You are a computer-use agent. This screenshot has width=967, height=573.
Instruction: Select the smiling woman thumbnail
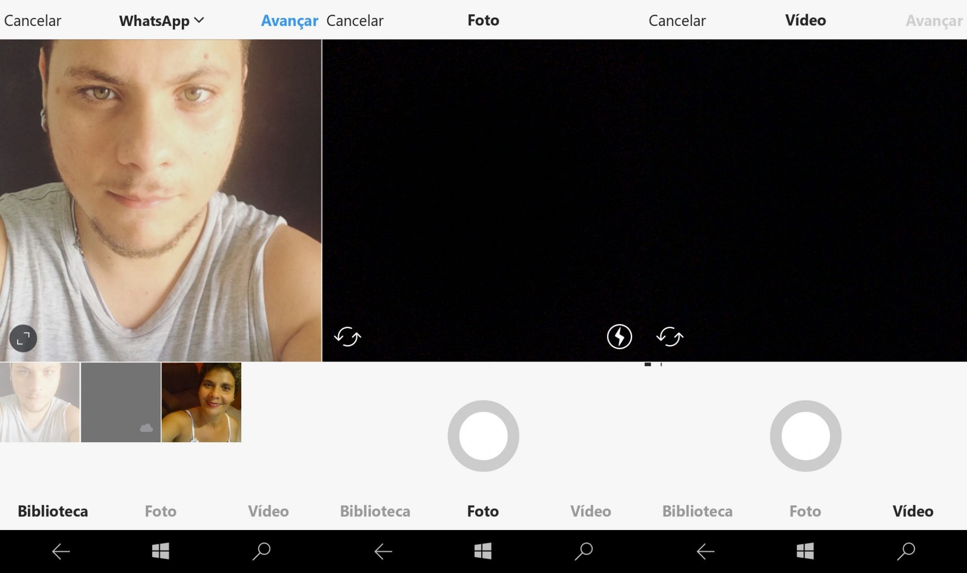pyautogui.click(x=202, y=402)
